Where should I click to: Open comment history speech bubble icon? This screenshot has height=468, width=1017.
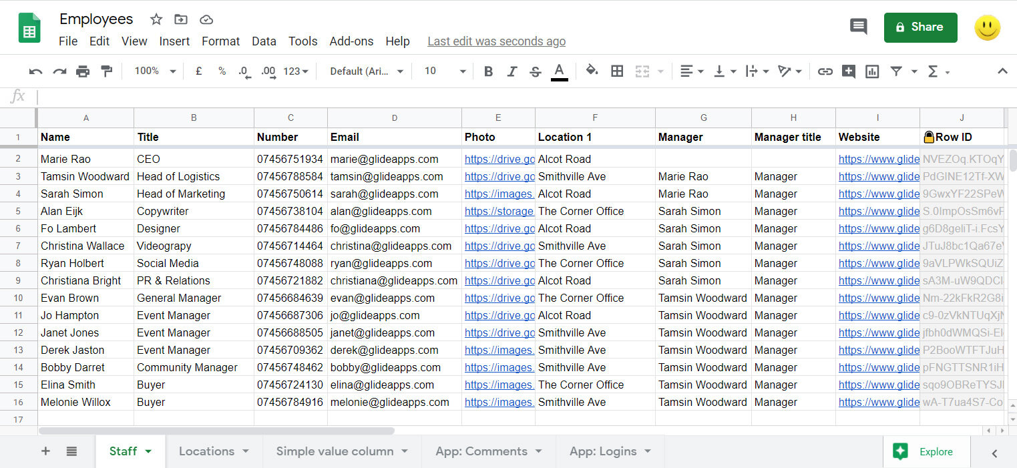coord(858,27)
